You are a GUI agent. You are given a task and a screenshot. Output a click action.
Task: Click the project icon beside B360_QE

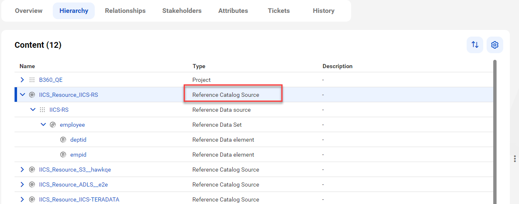tap(32, 80)
